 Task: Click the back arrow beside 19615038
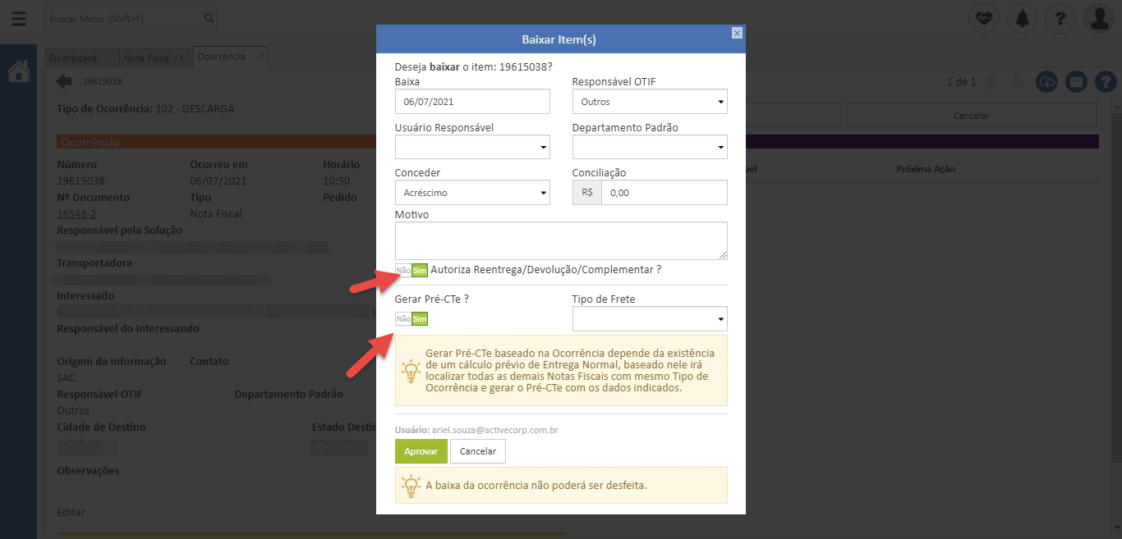coord(65,81)
